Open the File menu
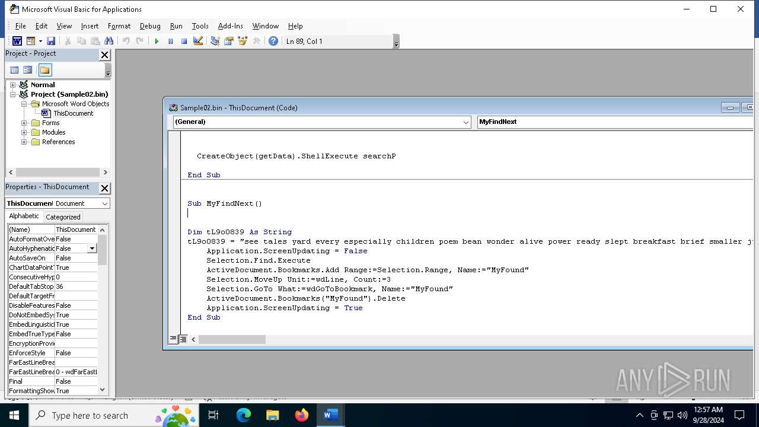Screen dimensions: 759x427 (20, 26)
